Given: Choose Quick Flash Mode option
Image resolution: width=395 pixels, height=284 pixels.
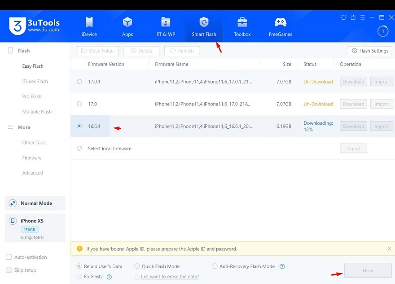Looking at the screenshot, I should click(137, 267).
